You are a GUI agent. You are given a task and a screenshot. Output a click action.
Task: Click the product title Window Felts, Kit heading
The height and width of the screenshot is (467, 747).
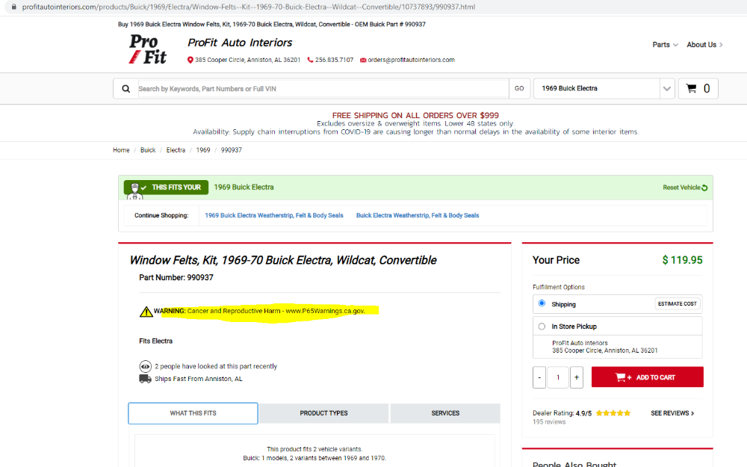(x=283, y=260)
